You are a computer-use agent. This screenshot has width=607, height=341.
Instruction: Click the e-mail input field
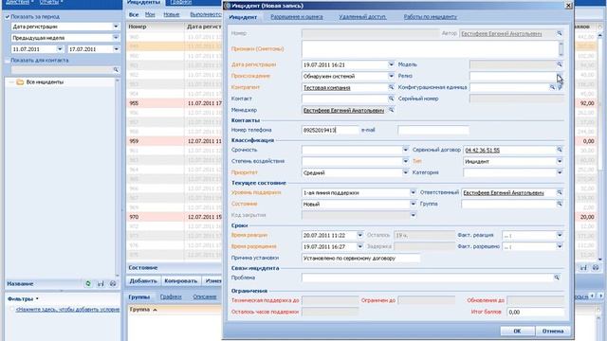pyautogui.click(x=433, y=131)
